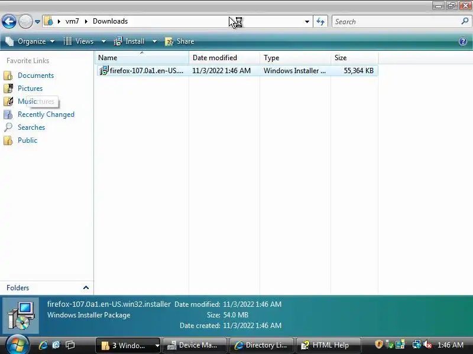Viewport: 473px width, 354px height.
Task: Open the Music favorite link
Action: (27, 101)
